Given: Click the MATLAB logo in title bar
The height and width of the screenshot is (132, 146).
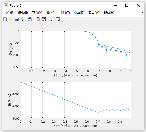Looking at the screenshot, I should coord(6,6).
